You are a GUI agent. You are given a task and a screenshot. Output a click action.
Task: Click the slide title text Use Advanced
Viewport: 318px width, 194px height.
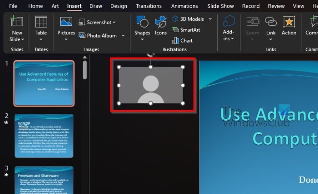tap(269, 115)
